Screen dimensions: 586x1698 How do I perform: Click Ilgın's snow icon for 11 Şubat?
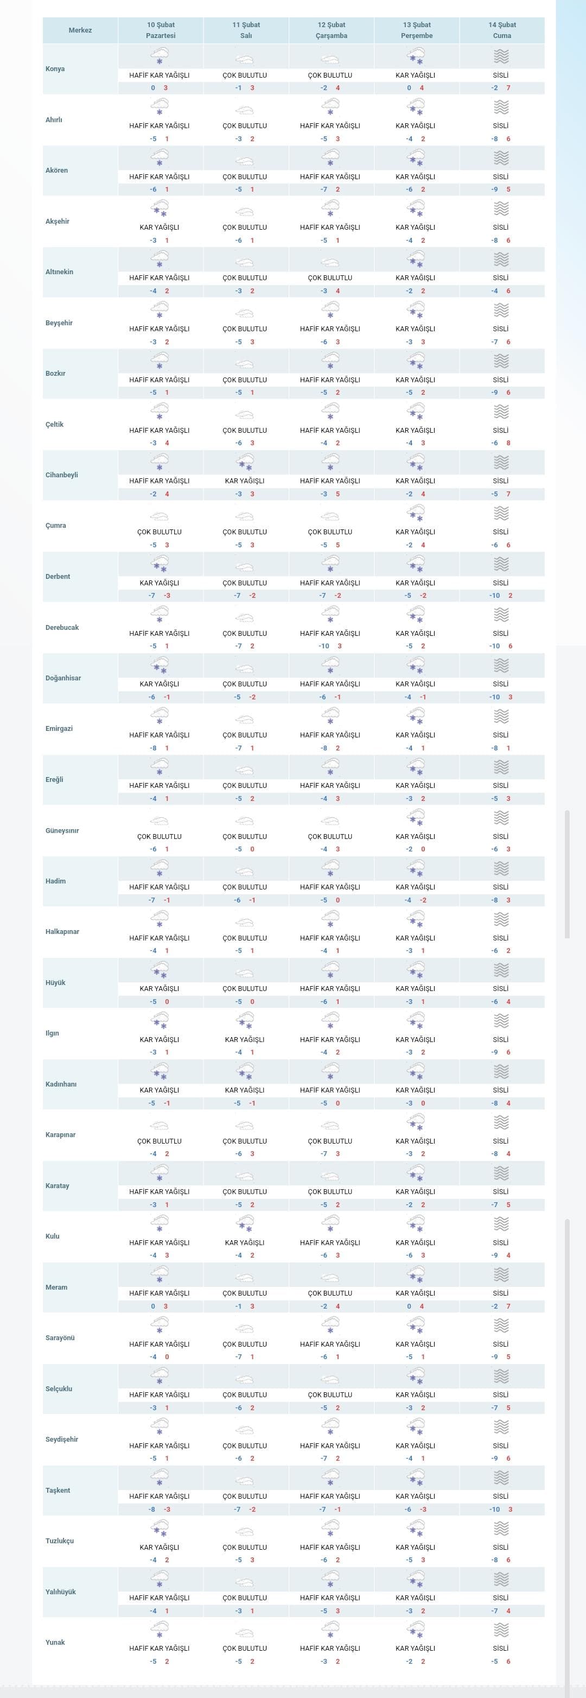[x=245, y=1020]
